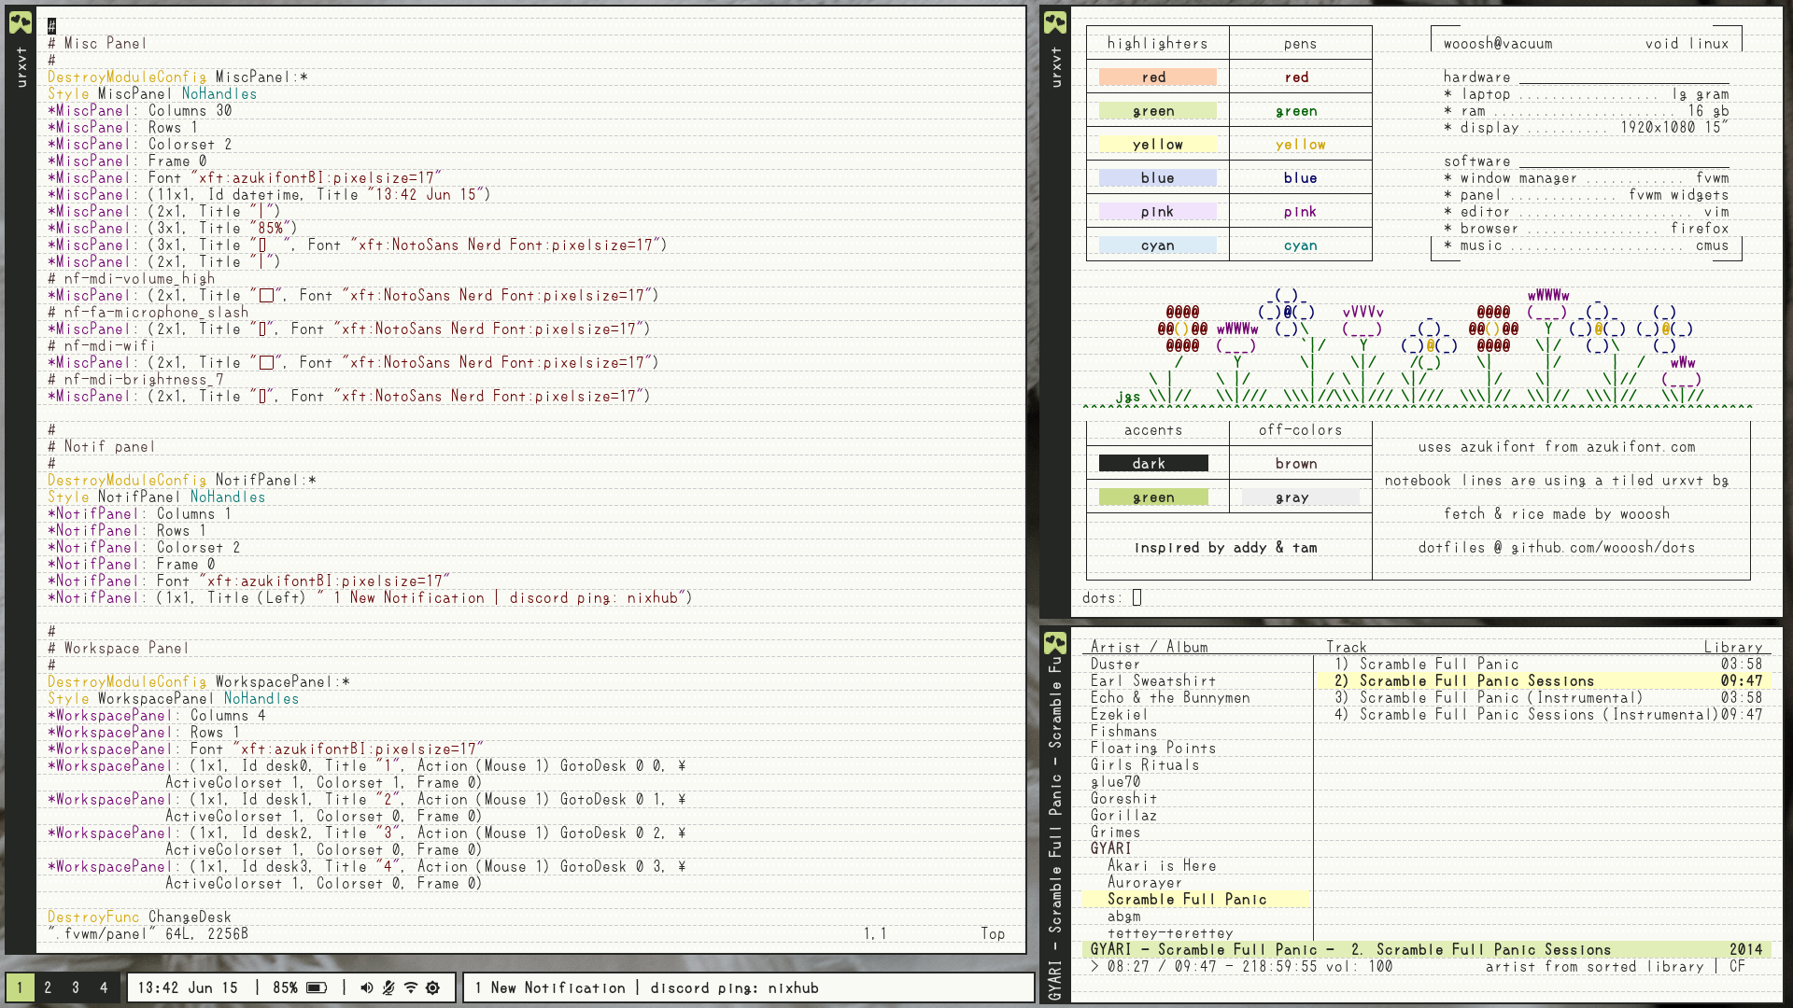The width and height of the screenshot is (1793, 1008).
Task: Switch to workspace 4
Action: pyautogui.click(x=104, y=987)
